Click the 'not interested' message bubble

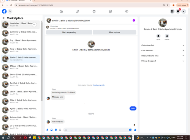point(58,121)
